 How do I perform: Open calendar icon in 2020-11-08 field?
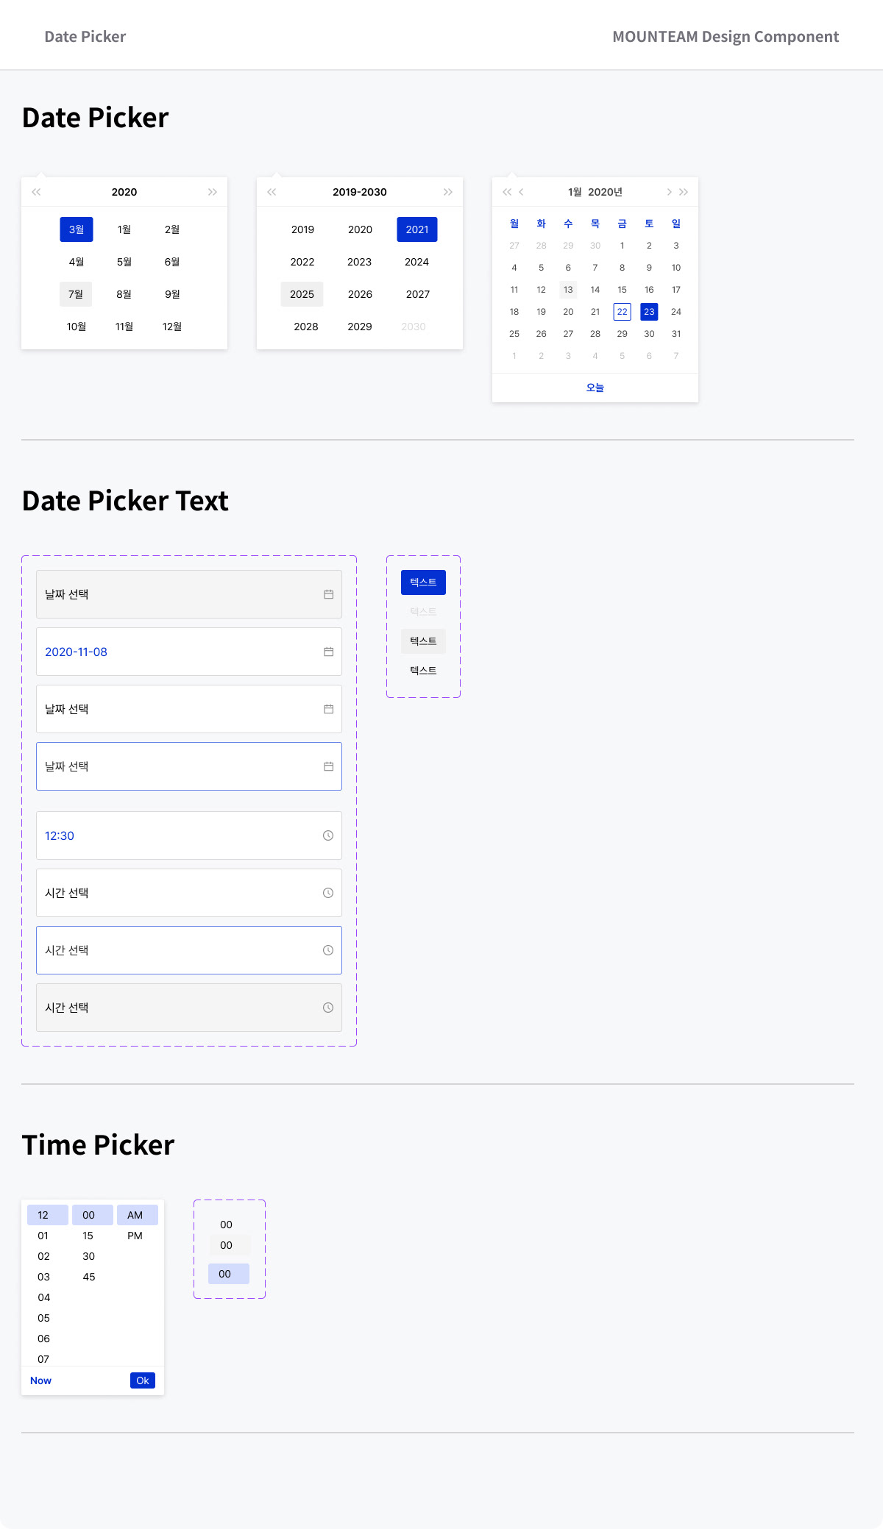[328, 652]
